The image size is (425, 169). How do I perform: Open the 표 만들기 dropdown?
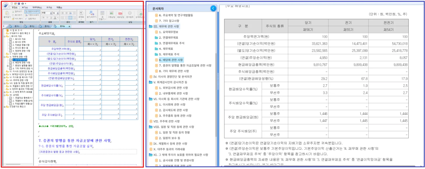[102, 15]
